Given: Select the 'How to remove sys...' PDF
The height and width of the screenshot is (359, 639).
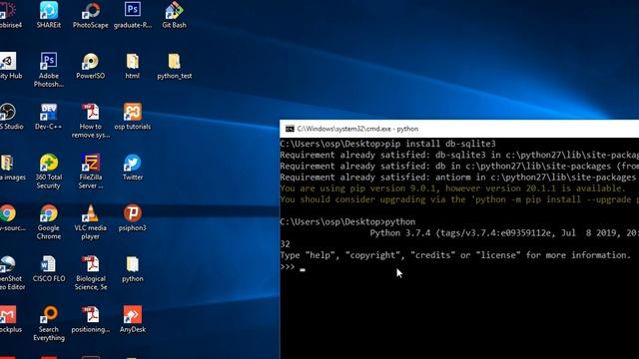Looking at the screenshot, I should tap(91, 121).
